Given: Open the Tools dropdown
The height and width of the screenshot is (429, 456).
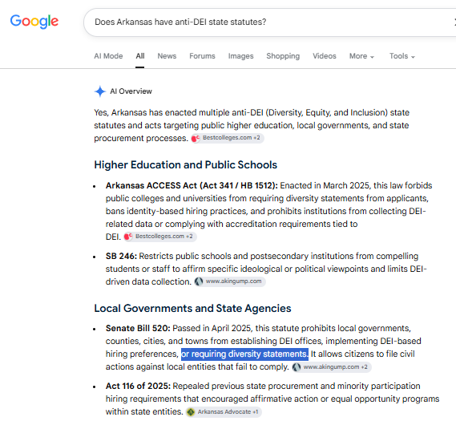Looking at the screenshot, I should tap(402, 56).
